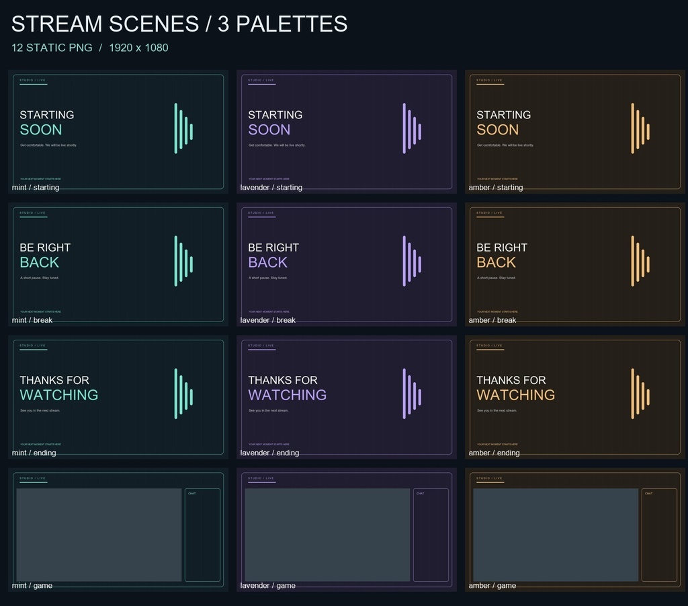Click the amber soundwave logo in the ending scene
688x606 pixels.
coord(640,393)
